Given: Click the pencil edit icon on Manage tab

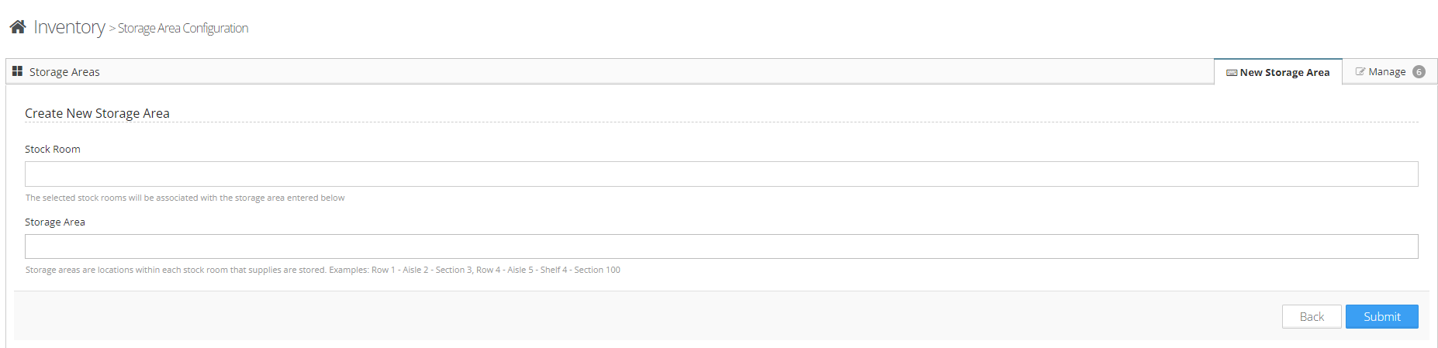Looking at the screenshot, I should [x=1360, y=71].
